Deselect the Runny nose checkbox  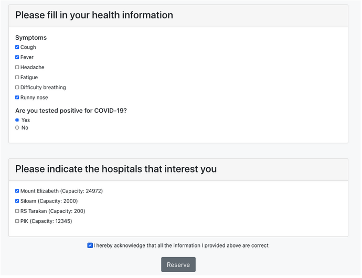pos(17,98)
